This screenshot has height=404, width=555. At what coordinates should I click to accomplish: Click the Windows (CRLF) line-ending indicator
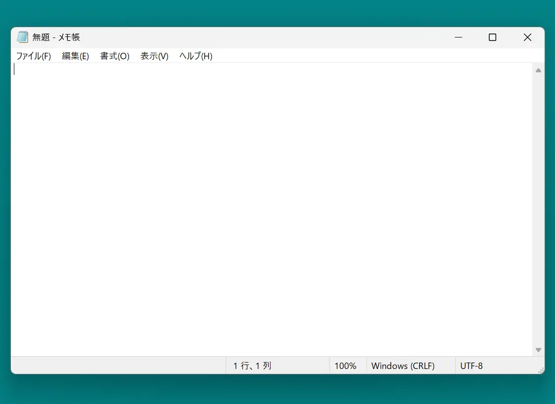402,366
